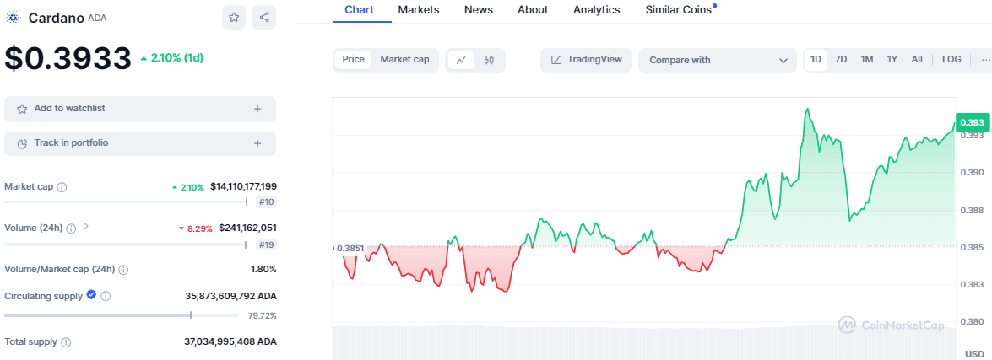
Task: Click the info icon next to Circulating supply
Action: coord(106,296)
